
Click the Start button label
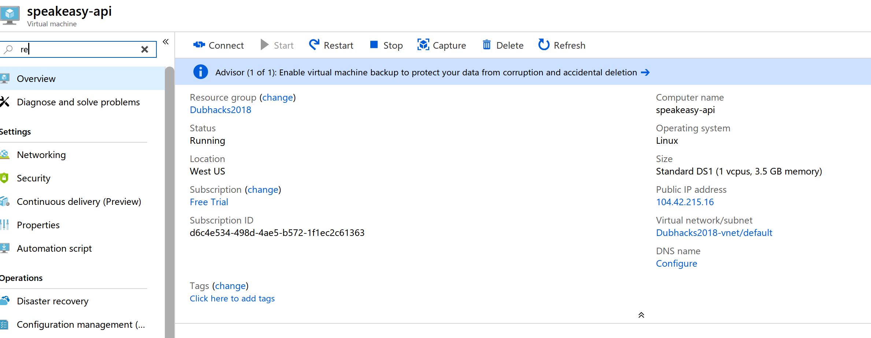tap(284, 45)
